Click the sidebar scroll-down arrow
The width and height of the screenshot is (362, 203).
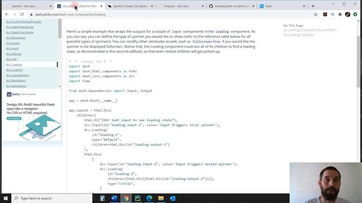coord(60,86)
